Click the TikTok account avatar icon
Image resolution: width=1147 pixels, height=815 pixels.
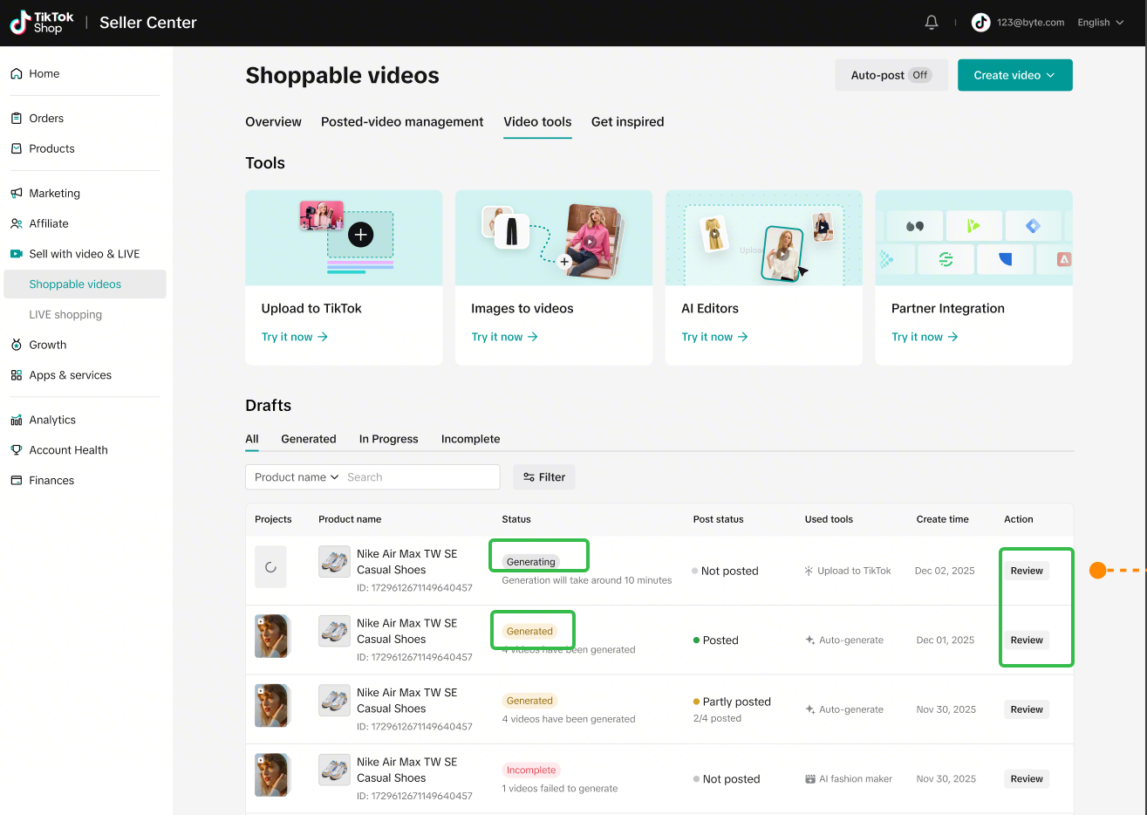point(981,23)
